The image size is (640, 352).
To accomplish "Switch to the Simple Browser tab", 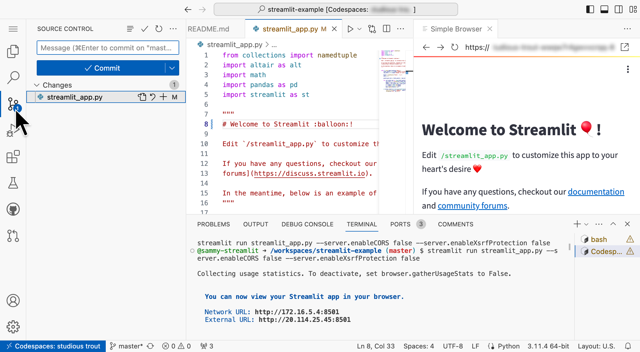I will click(456, 29).
